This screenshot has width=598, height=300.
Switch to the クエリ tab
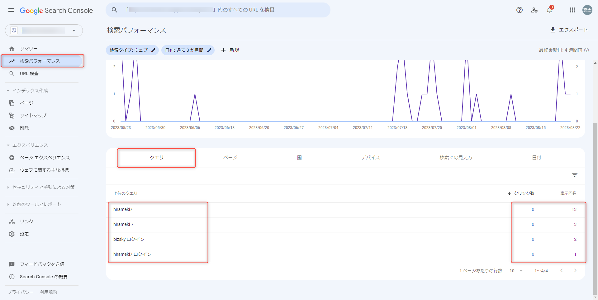coord(156,158)
